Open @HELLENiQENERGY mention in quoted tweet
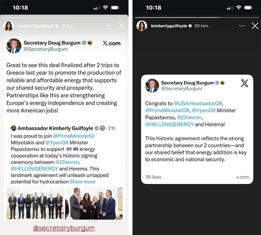Viewport: 261px width, 235px height. click(35, 168)
